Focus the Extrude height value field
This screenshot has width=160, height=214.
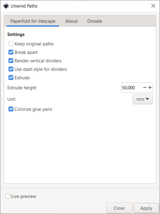132,87
